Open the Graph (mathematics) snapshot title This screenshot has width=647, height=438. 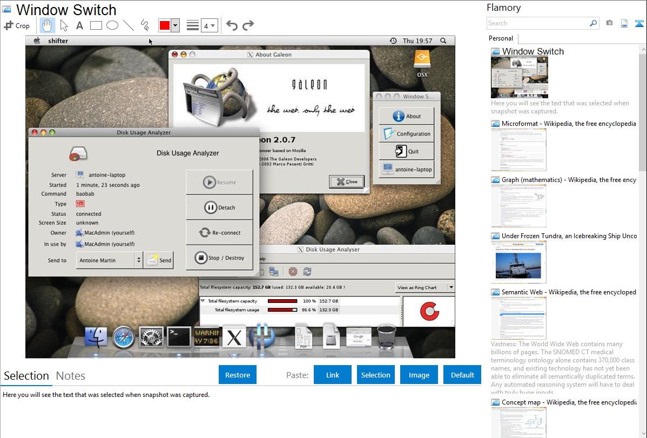[569, 180]
